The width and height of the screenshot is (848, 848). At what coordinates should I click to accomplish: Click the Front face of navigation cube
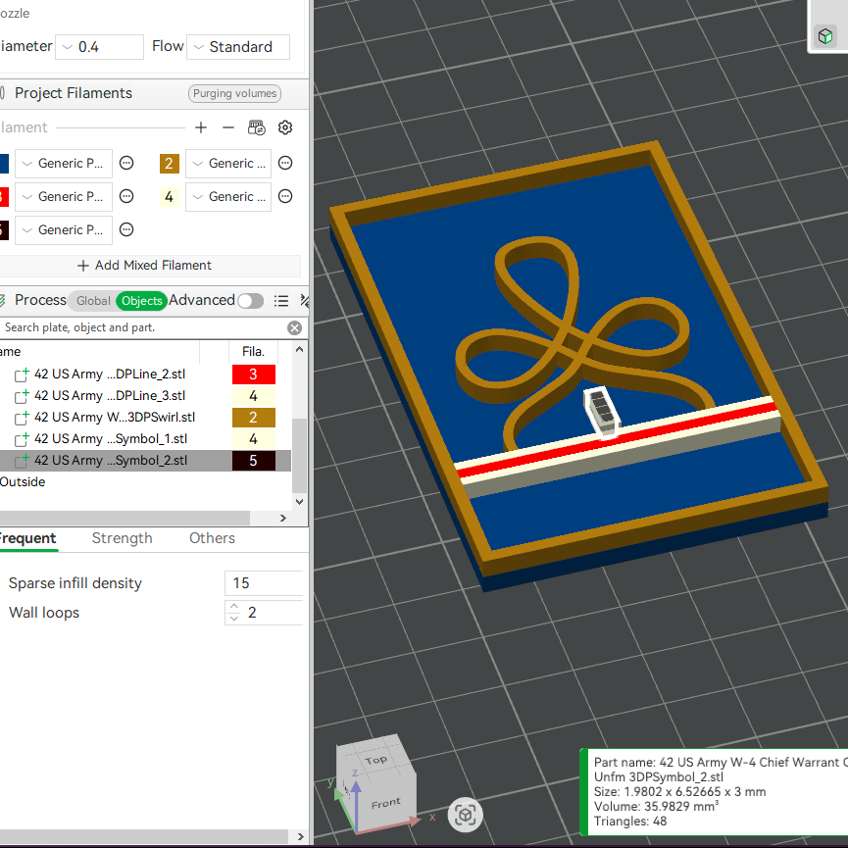[x=386, y=804]
